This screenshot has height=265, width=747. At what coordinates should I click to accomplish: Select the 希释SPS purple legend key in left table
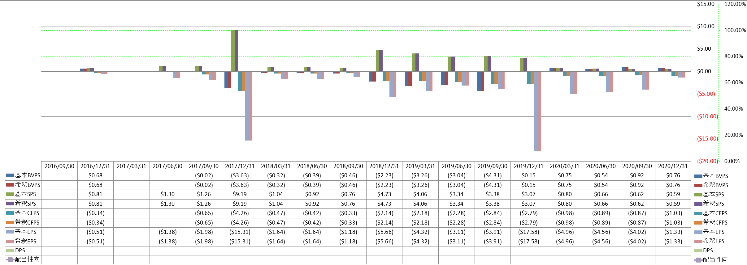pyautogui.click(x=10, y=204)
